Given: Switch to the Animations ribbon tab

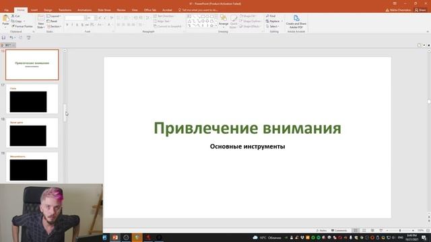Looking at the screenshot, I should 84,10.
